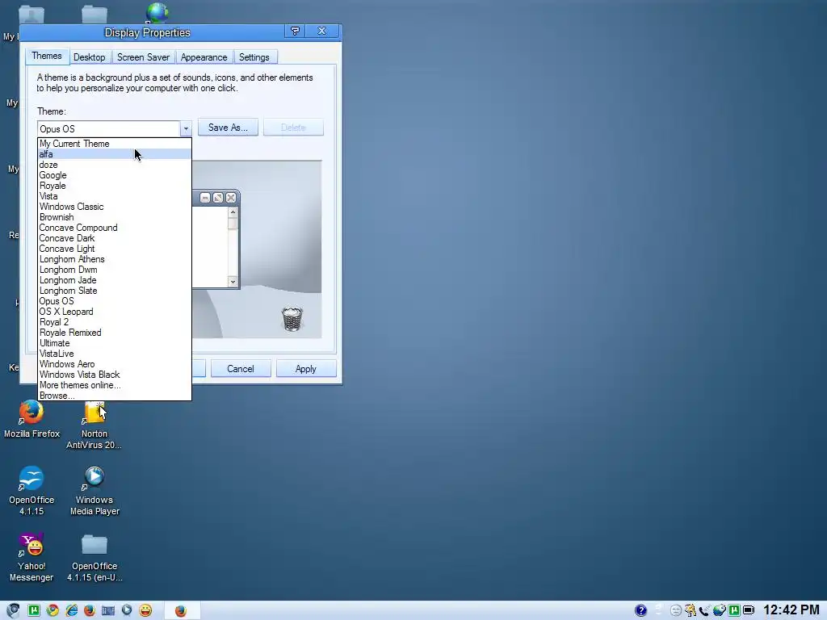Click the help button in Display Properties title bar
Viewport: 827px width, 620px height.
pos(296,31)
